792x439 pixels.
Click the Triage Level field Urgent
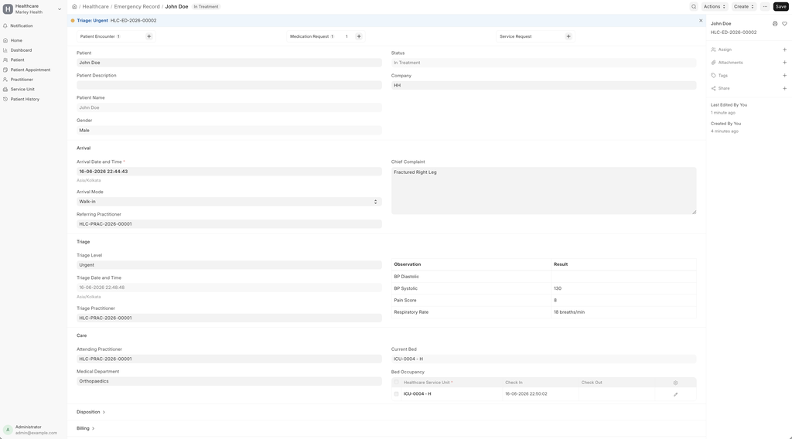click(229, 265)
